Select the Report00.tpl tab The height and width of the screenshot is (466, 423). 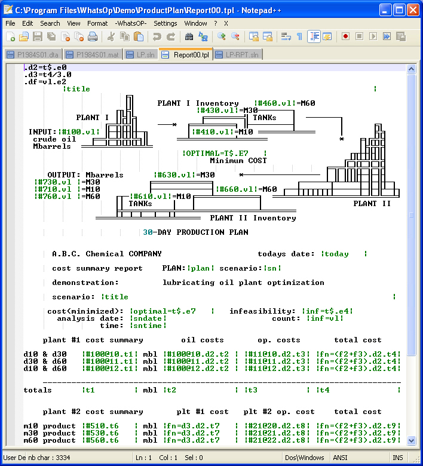[186, 55]
